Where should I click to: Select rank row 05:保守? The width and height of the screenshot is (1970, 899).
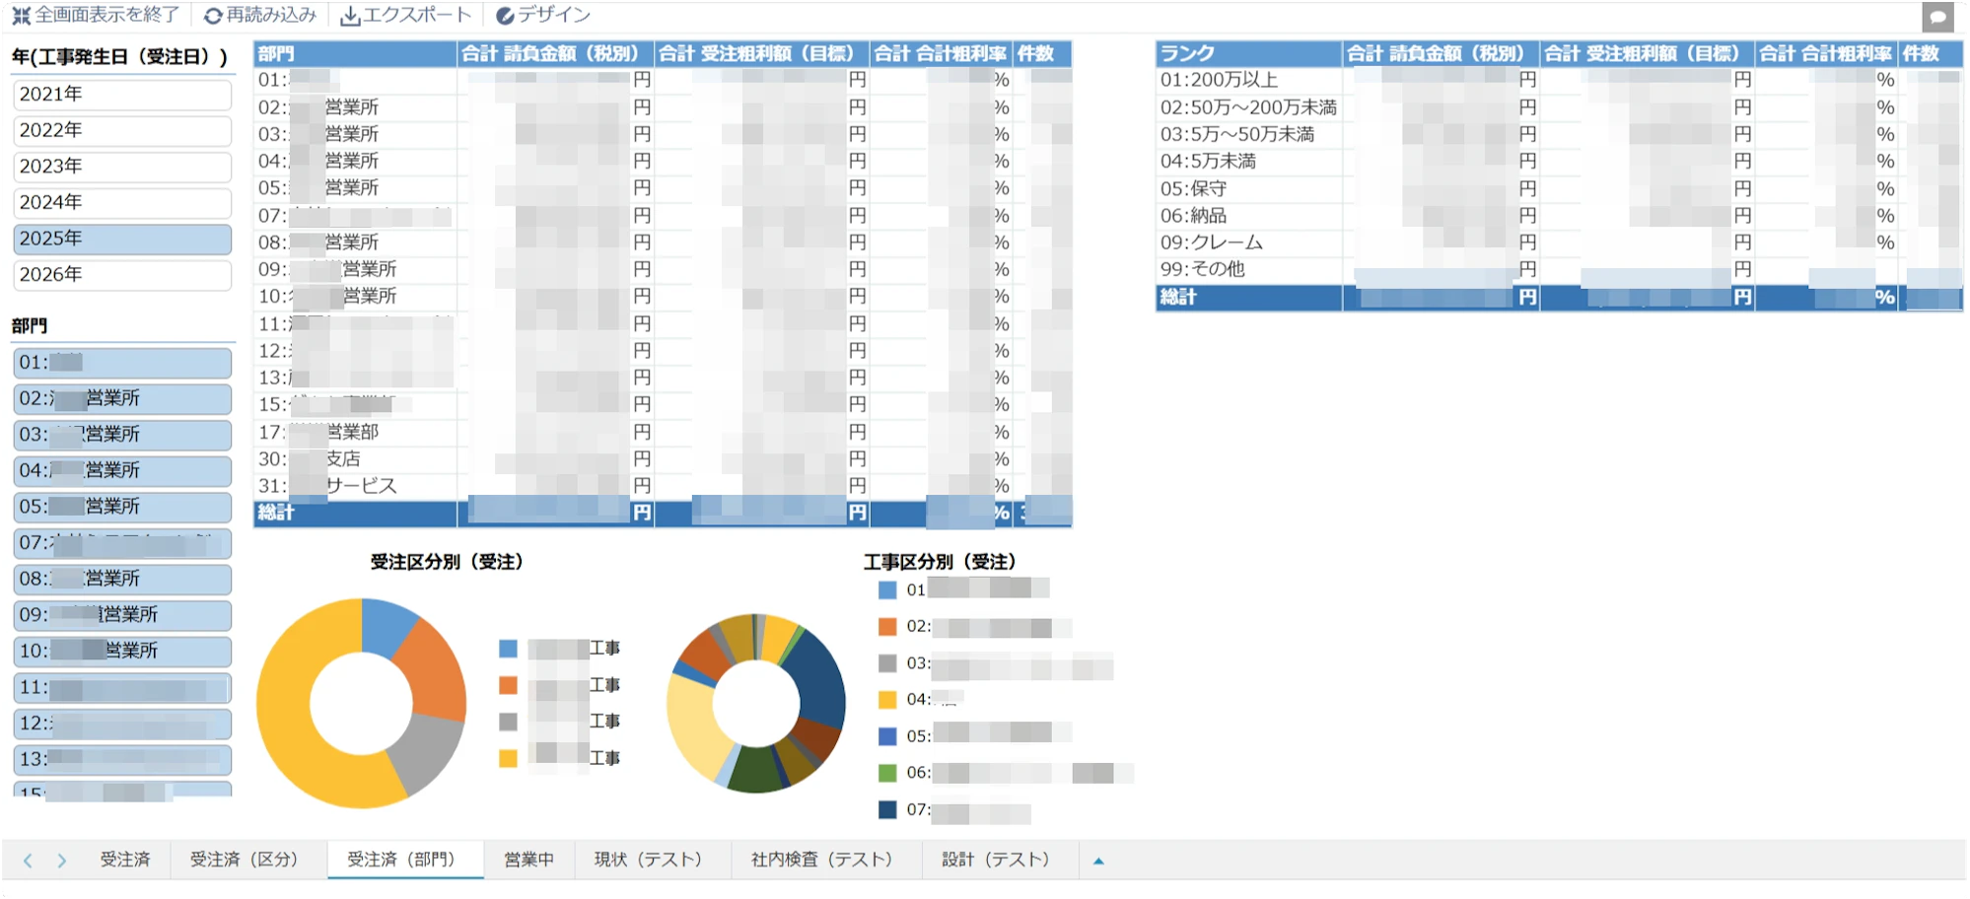[1559, 189]
